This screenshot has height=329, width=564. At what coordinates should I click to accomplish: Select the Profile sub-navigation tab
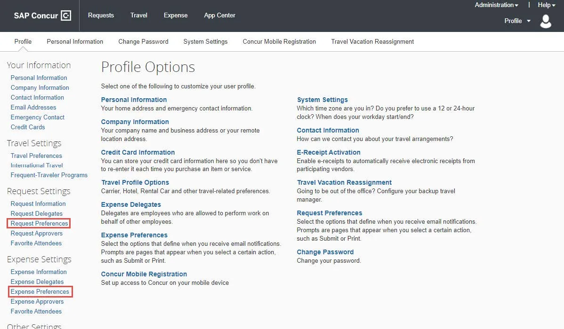[x=23, y=42]
